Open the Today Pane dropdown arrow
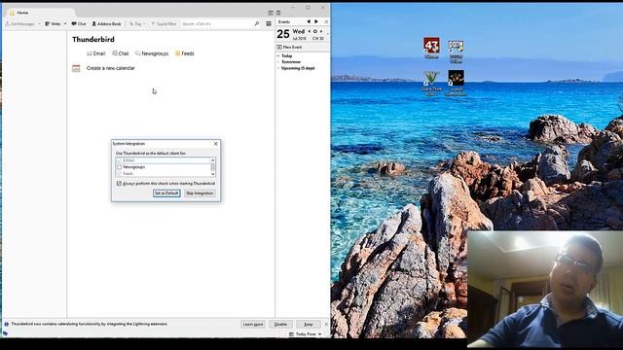Viewport: 623px width, 350px height. (x=320, y=334)
